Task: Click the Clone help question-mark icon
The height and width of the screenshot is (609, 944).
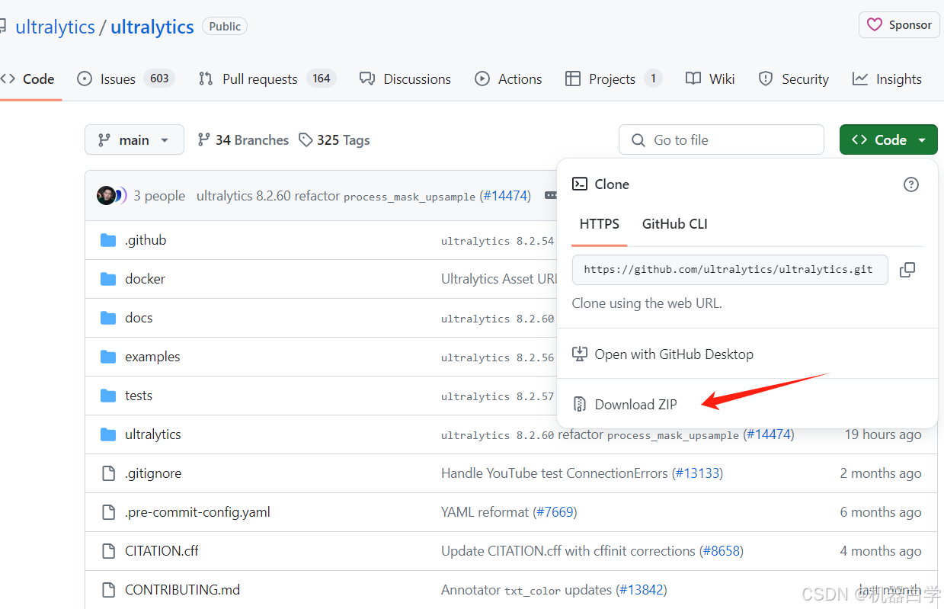Action: (910, 184)
